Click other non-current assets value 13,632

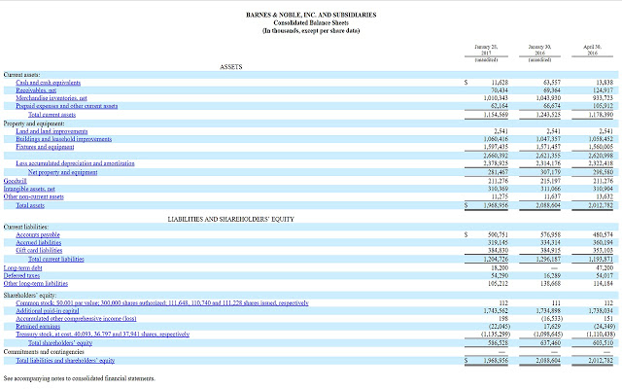pyautogui.click(x=605, y=196)
